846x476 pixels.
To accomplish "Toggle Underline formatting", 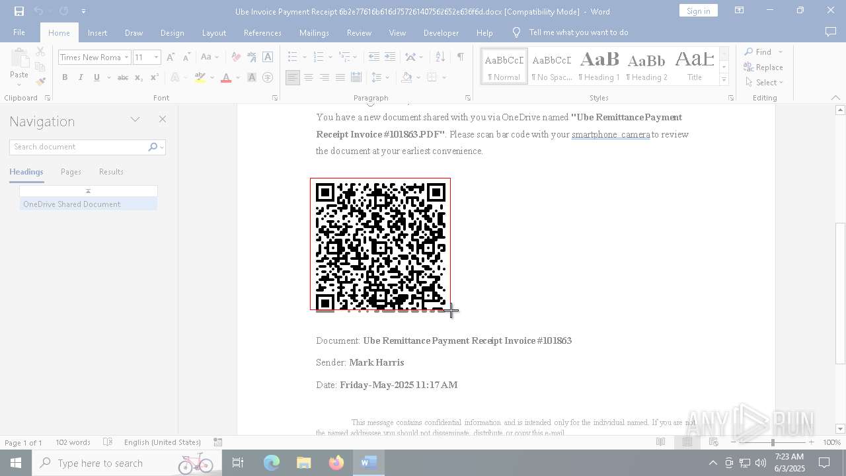I will tap(96, 77).
